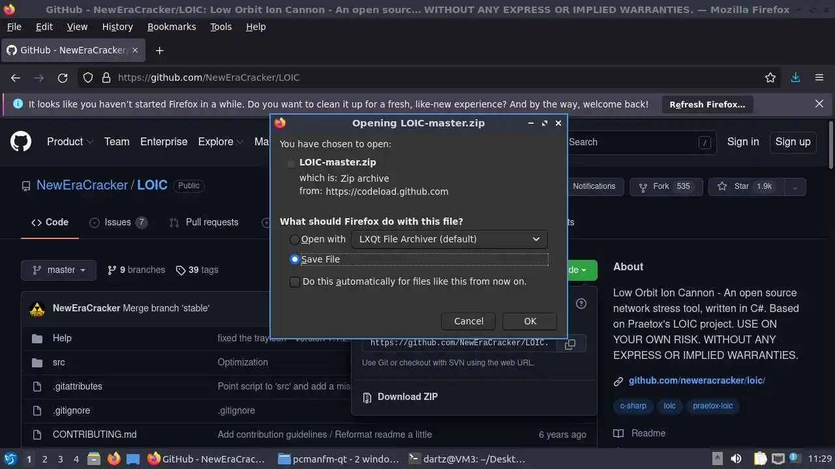Viewport: 835px width, 469px height.
Task: Open the Tools menu
Action: (220, 27)
